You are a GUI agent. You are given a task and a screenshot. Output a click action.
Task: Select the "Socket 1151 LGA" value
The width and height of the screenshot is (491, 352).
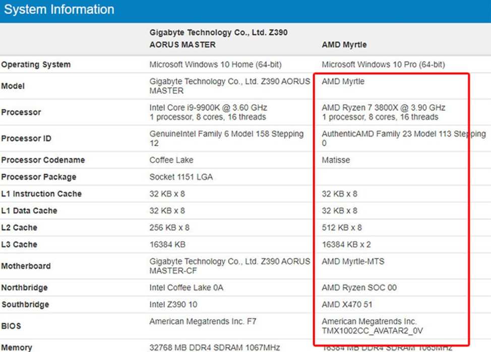(x=181, y=177)
